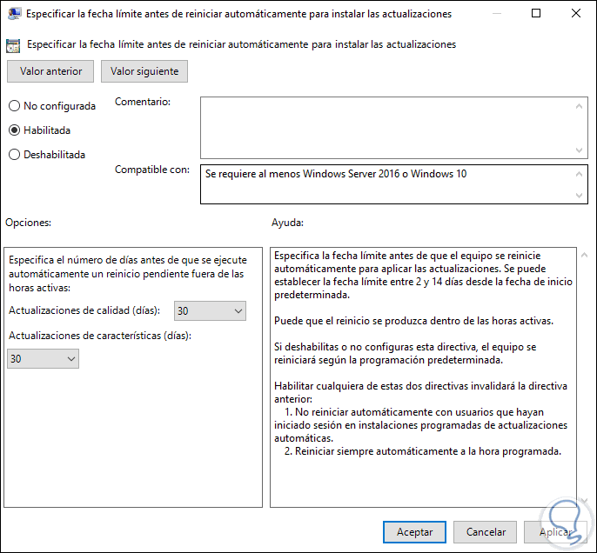This screenshot has width=597, height=553.
Task: Click 'Actualizaciones de calidad (días):' label
Action: click(84, 310)
